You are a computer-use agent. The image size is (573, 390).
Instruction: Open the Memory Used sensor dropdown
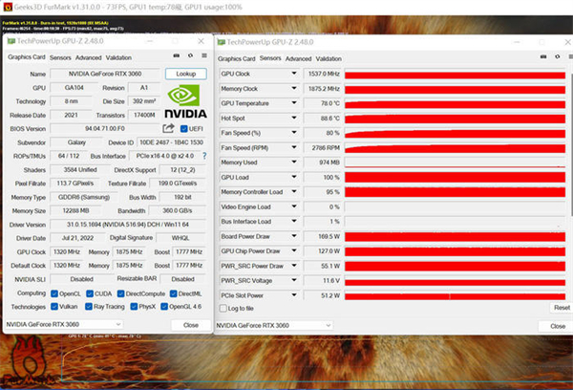pyautogui.click(x=294, y=162)
